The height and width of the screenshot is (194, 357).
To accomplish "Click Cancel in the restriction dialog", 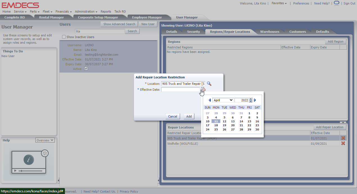I will pos(173,116).
